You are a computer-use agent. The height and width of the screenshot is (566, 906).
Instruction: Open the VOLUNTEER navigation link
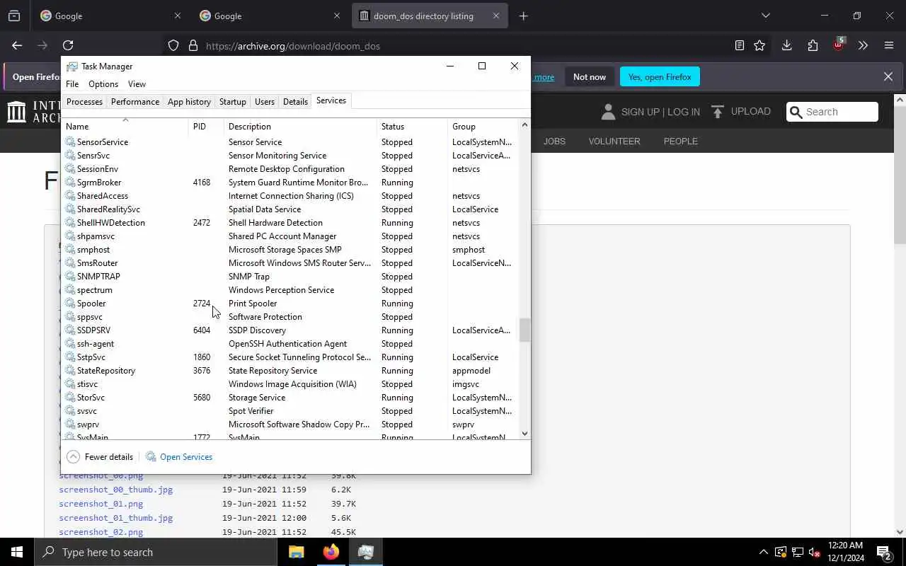[614, 141]
